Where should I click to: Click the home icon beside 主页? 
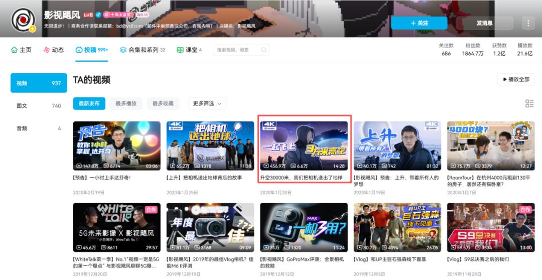tap(14, 50)
